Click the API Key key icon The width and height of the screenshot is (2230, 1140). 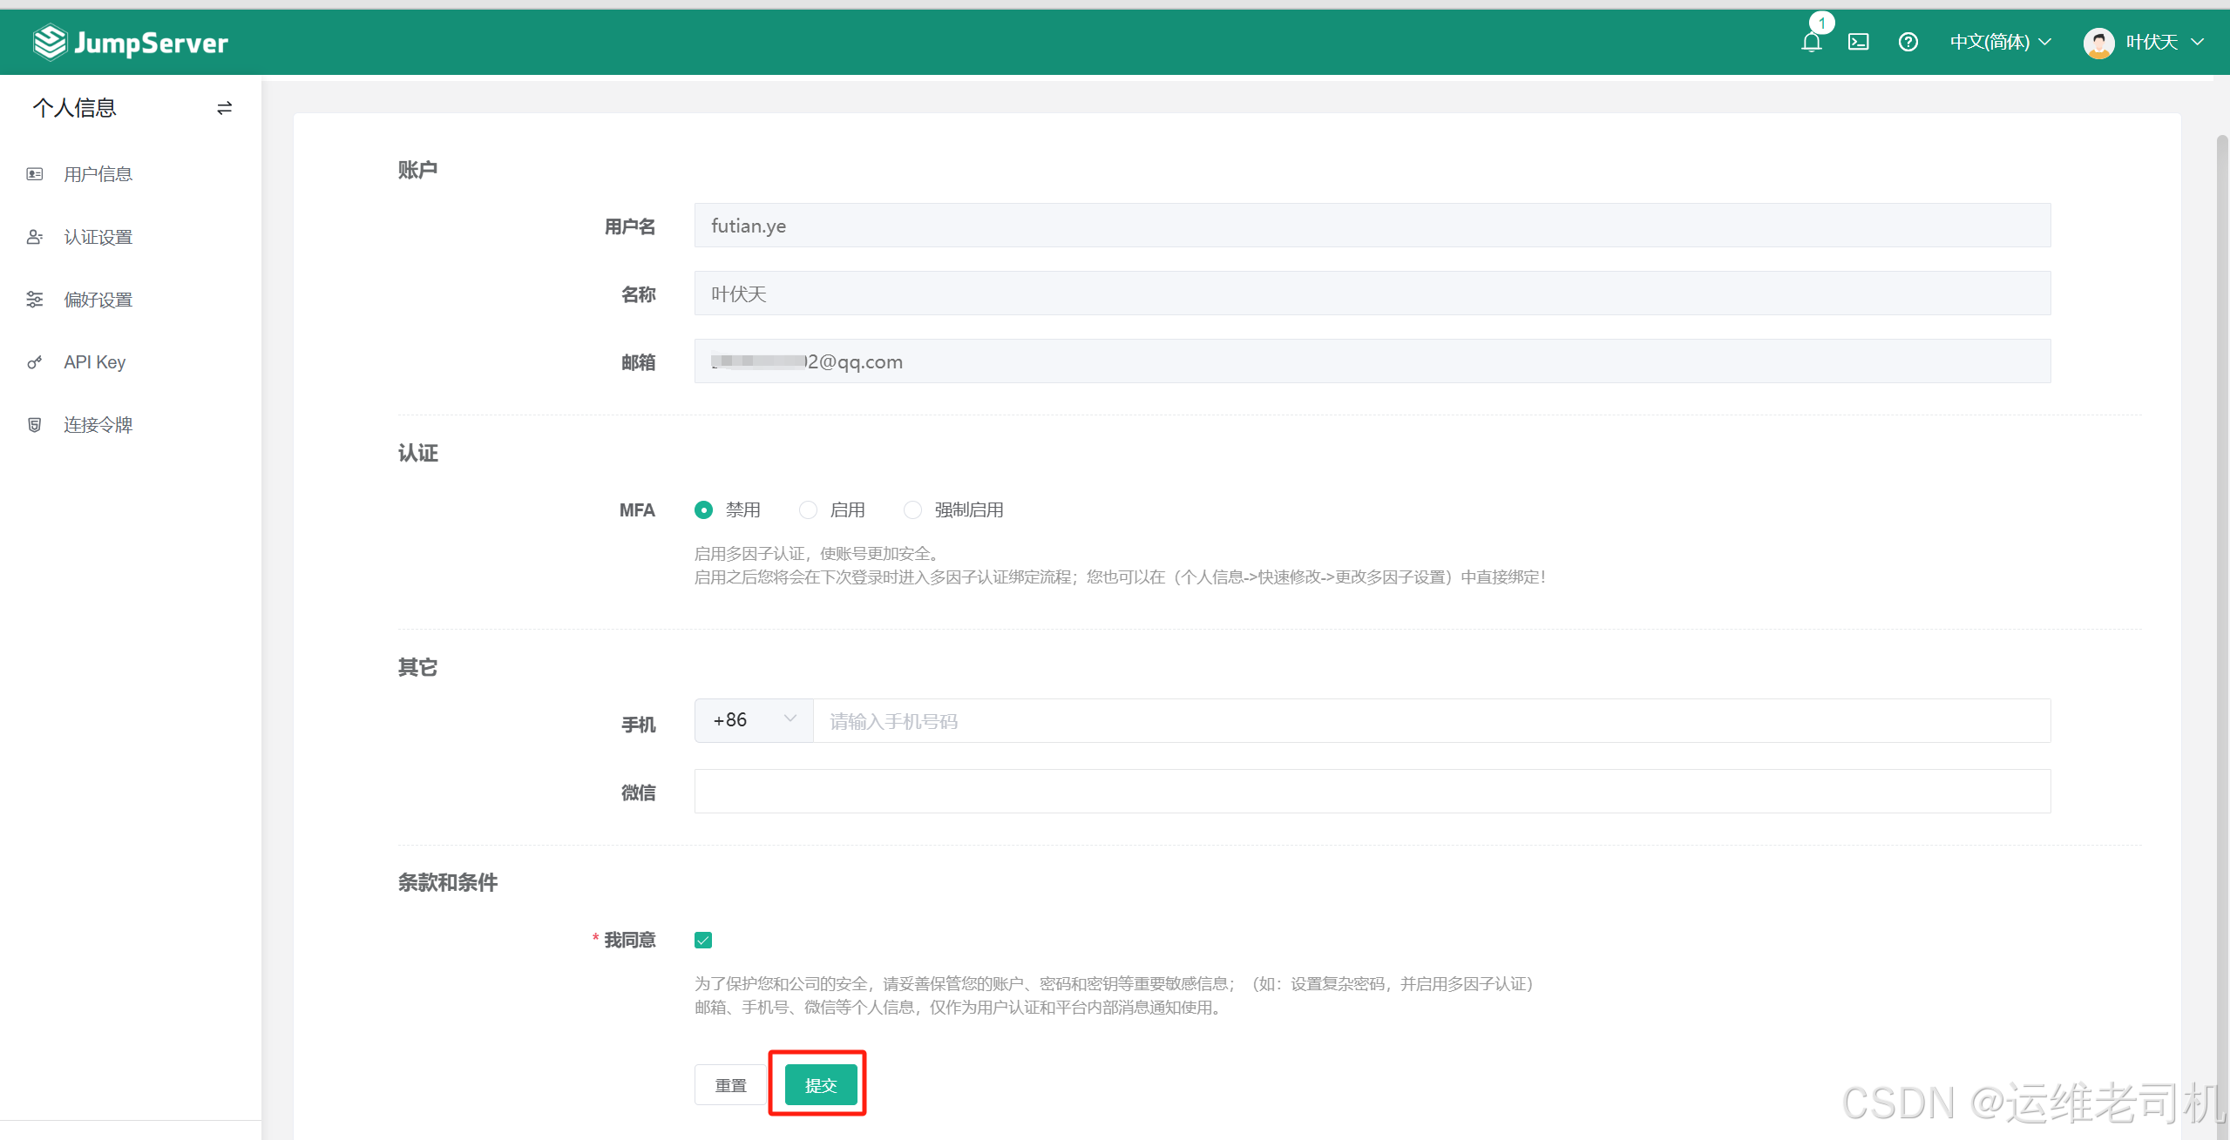tap(35, 362)
